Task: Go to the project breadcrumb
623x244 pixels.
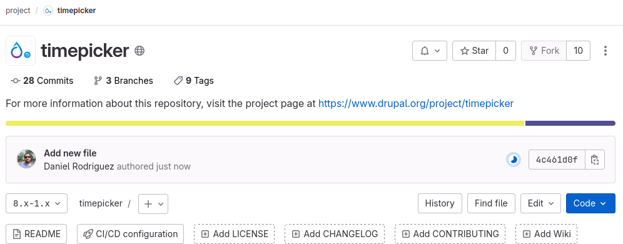Action: tap(18, 11)
